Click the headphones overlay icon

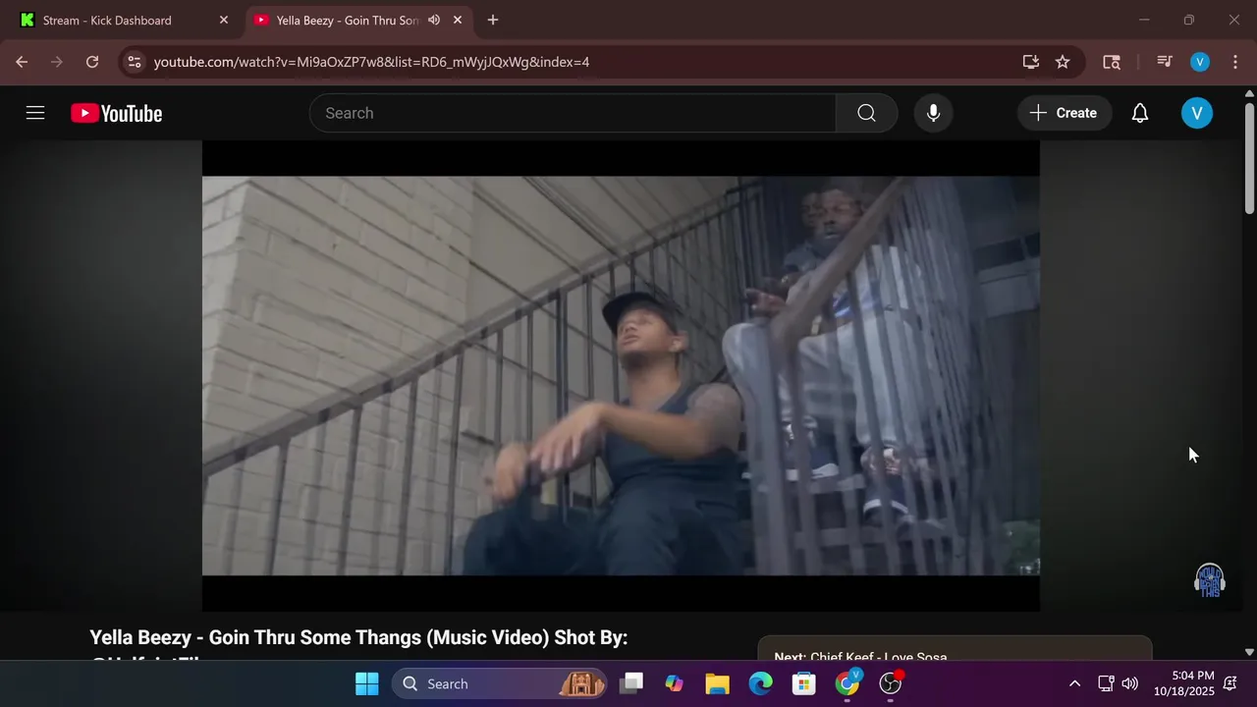coord(1210,580)
